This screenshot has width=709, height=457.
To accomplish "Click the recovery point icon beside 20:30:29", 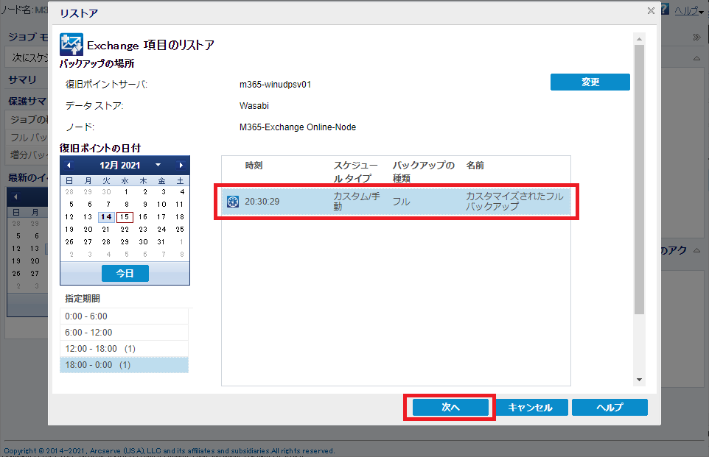I will pyautogui.click(x=233, y=202).
